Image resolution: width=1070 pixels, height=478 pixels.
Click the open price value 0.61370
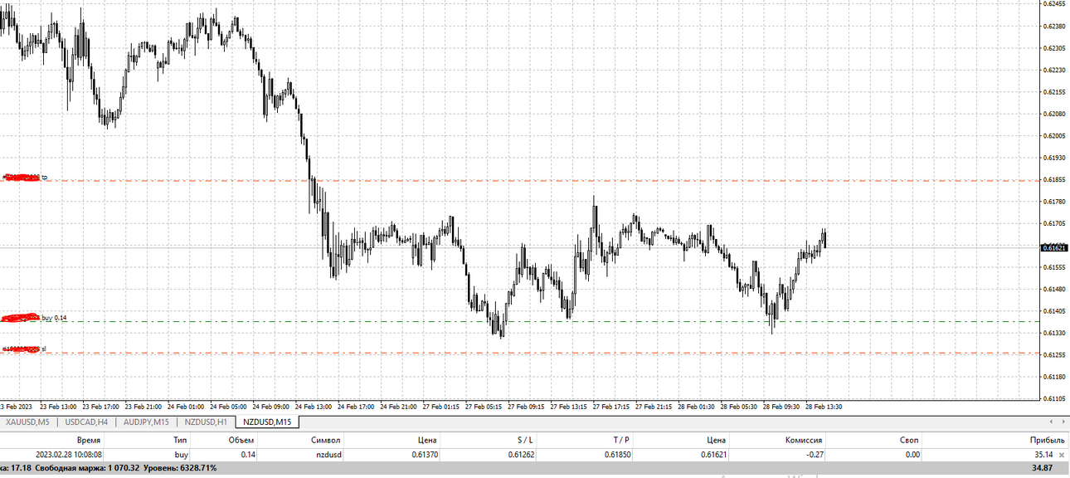click(425, 455)
